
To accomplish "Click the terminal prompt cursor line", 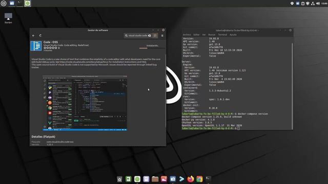I will pyautogui.click(x=211, y=128).
